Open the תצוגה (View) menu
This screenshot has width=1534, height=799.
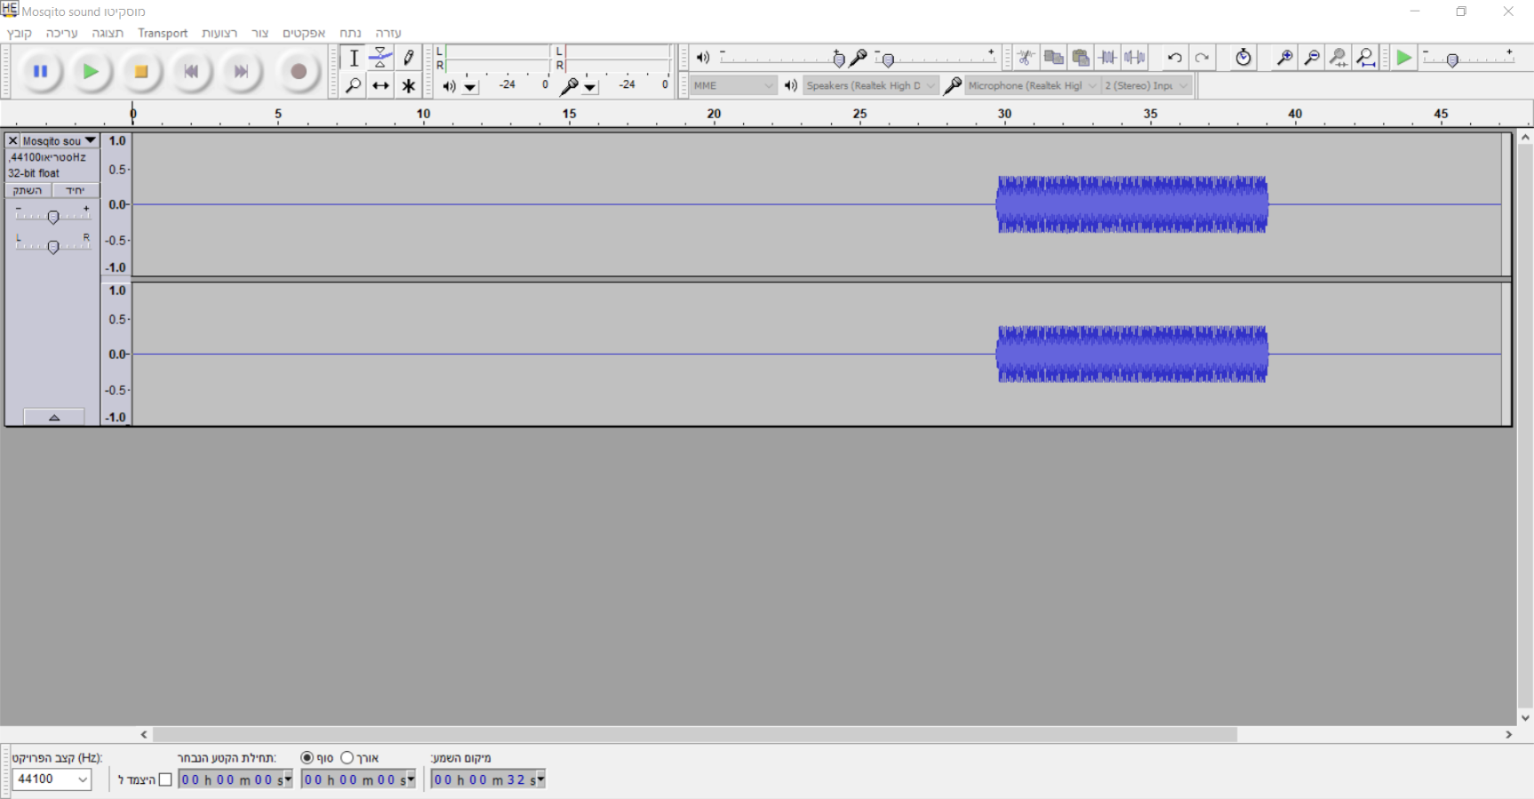(x=107, y=33)
